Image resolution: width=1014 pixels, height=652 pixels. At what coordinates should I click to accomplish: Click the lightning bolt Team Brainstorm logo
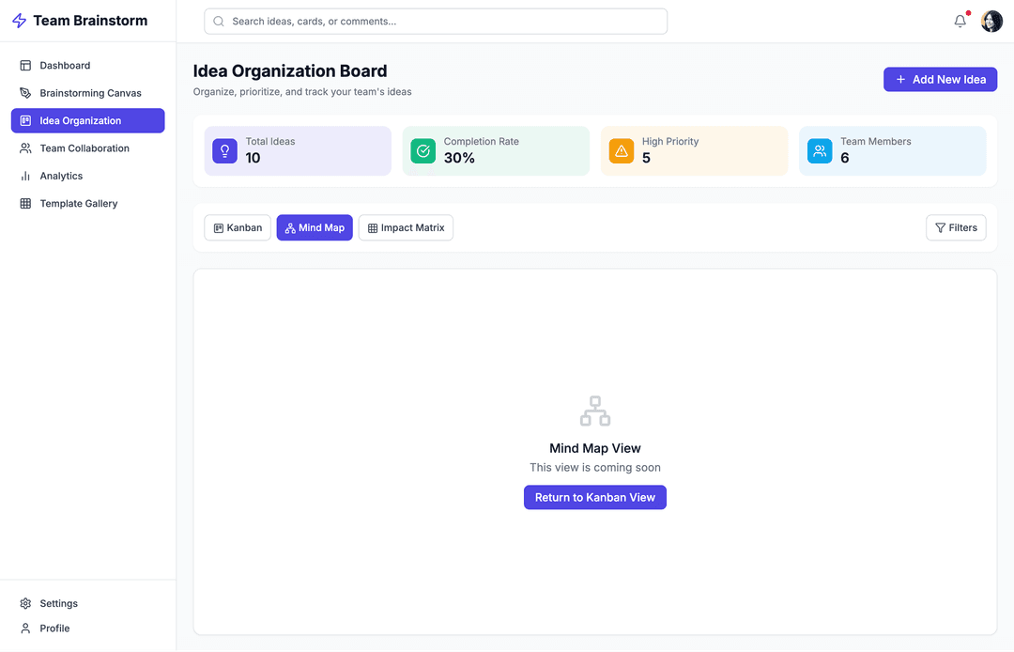19,21
